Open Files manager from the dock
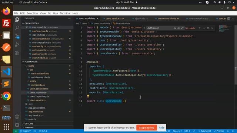Screen dimensions: 237x133 [6, 35]
